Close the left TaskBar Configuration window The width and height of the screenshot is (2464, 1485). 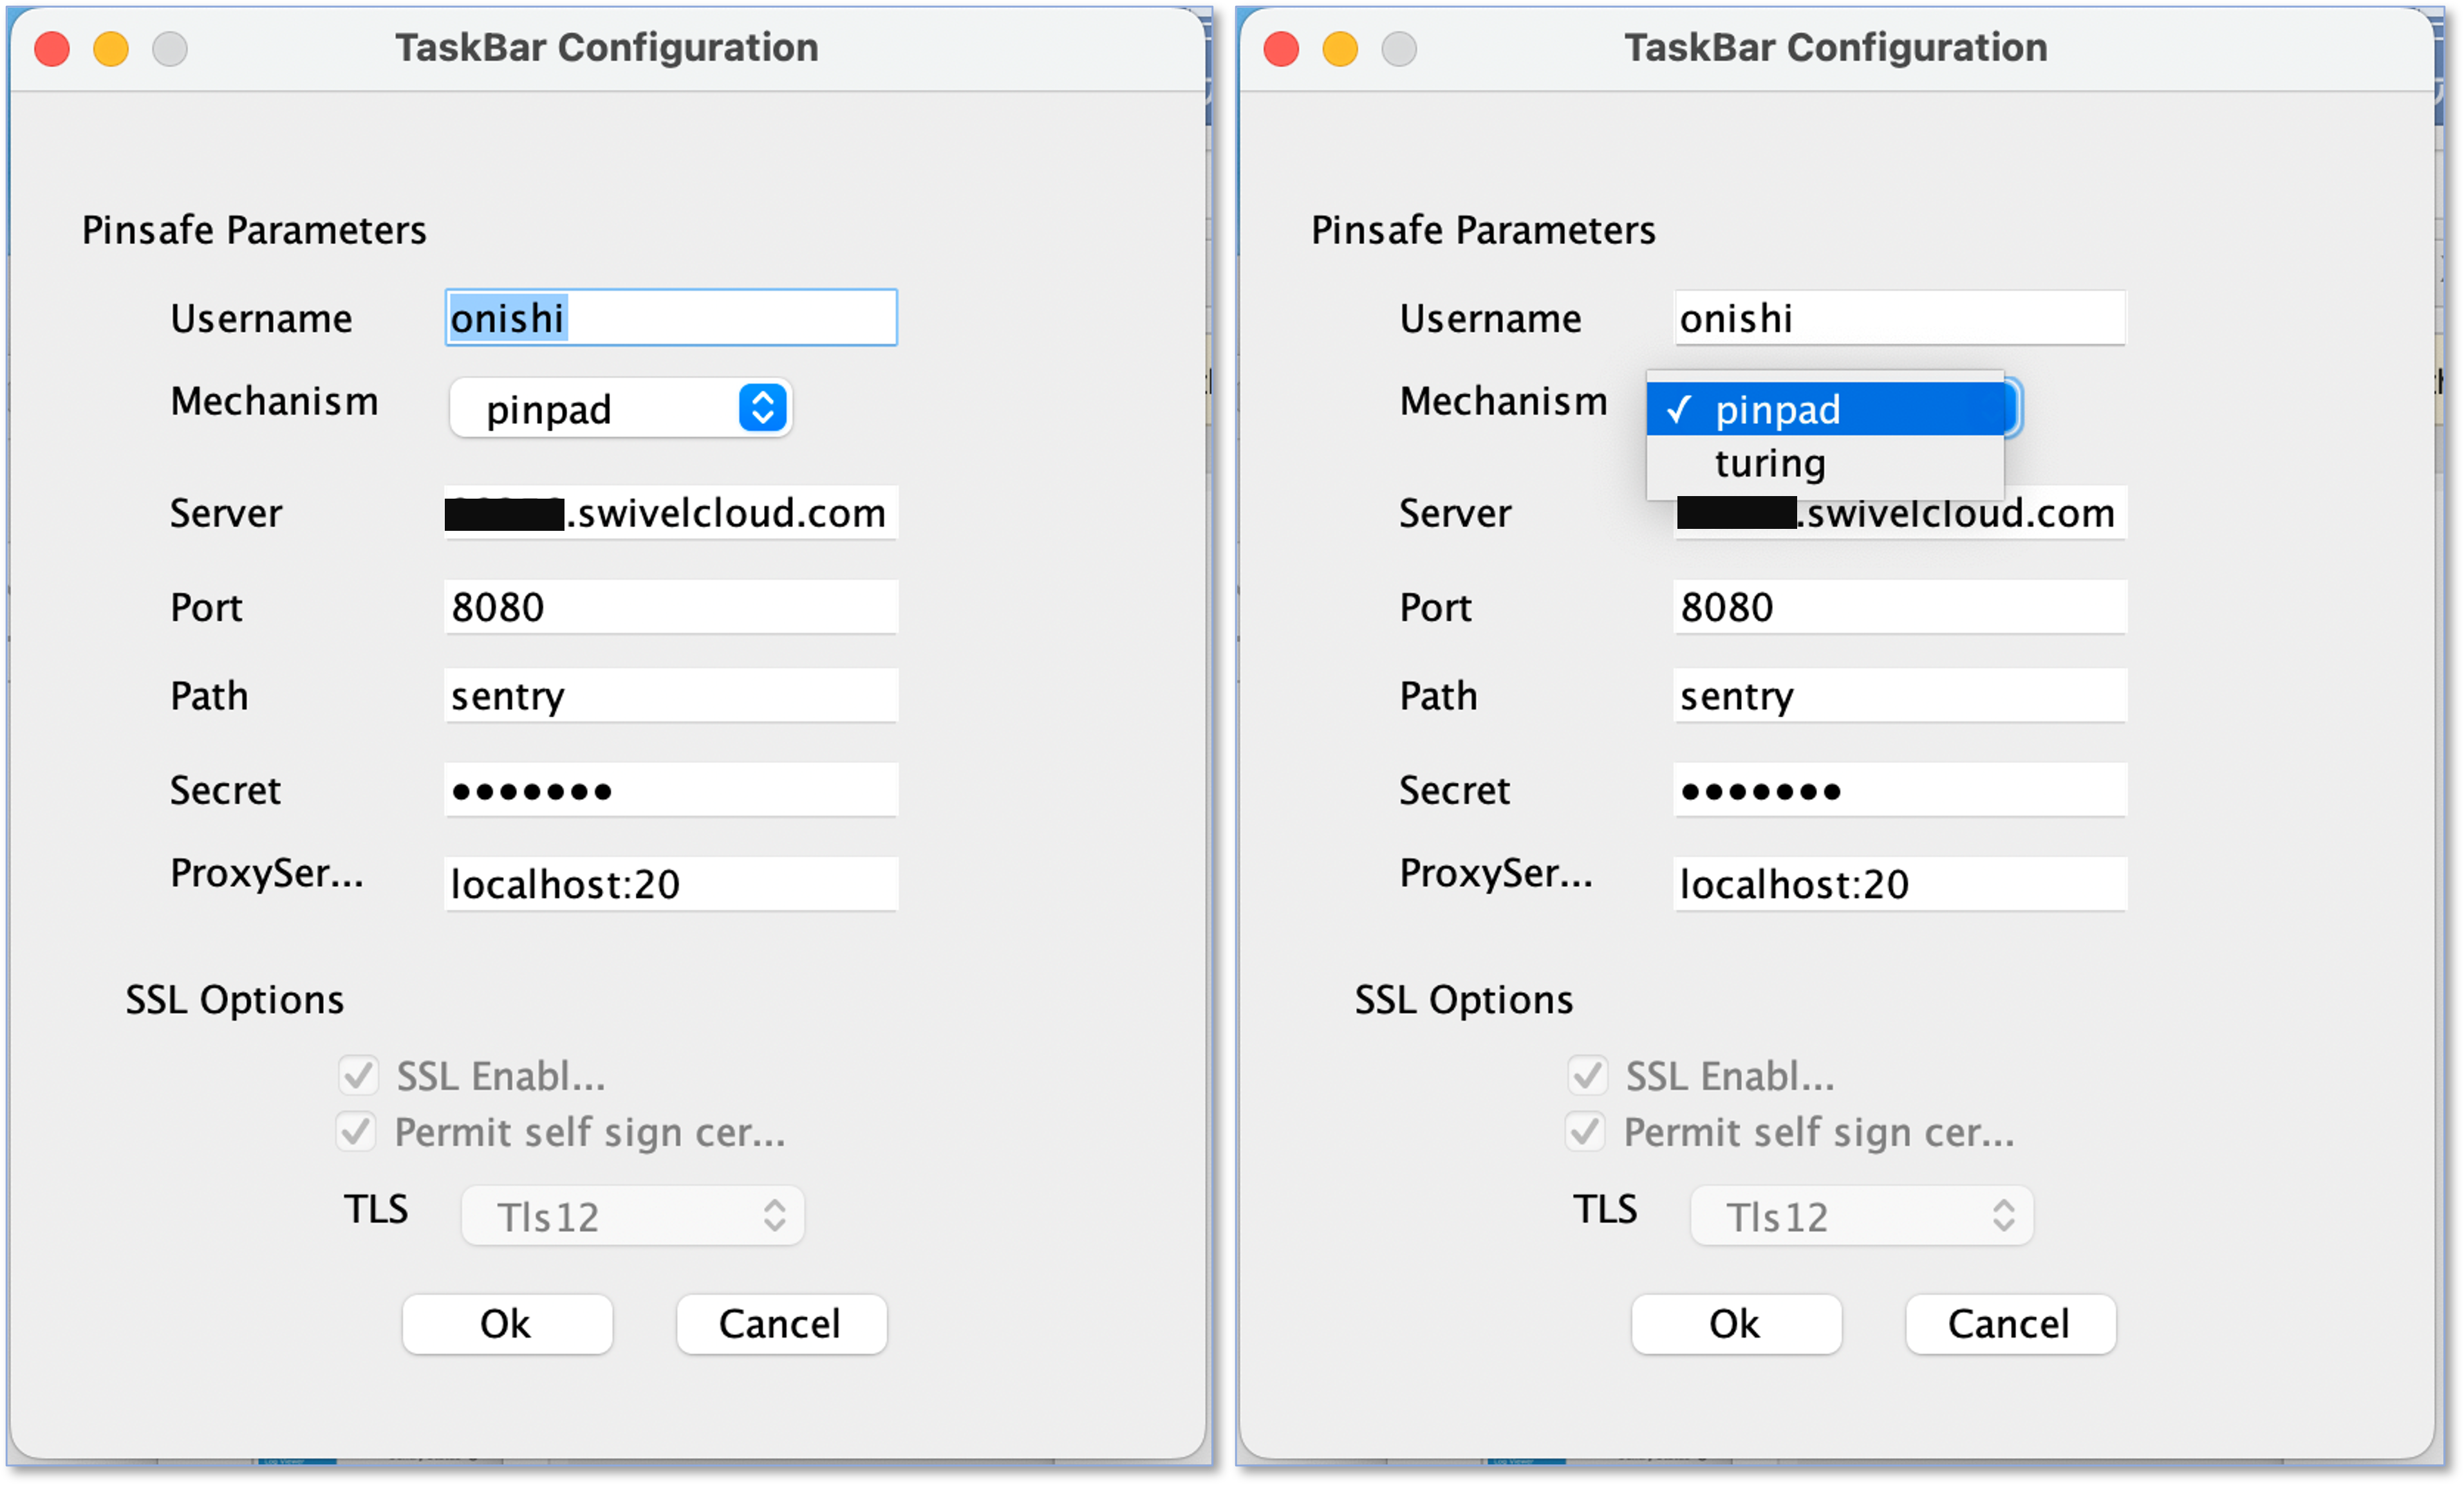tap(52, 48)
